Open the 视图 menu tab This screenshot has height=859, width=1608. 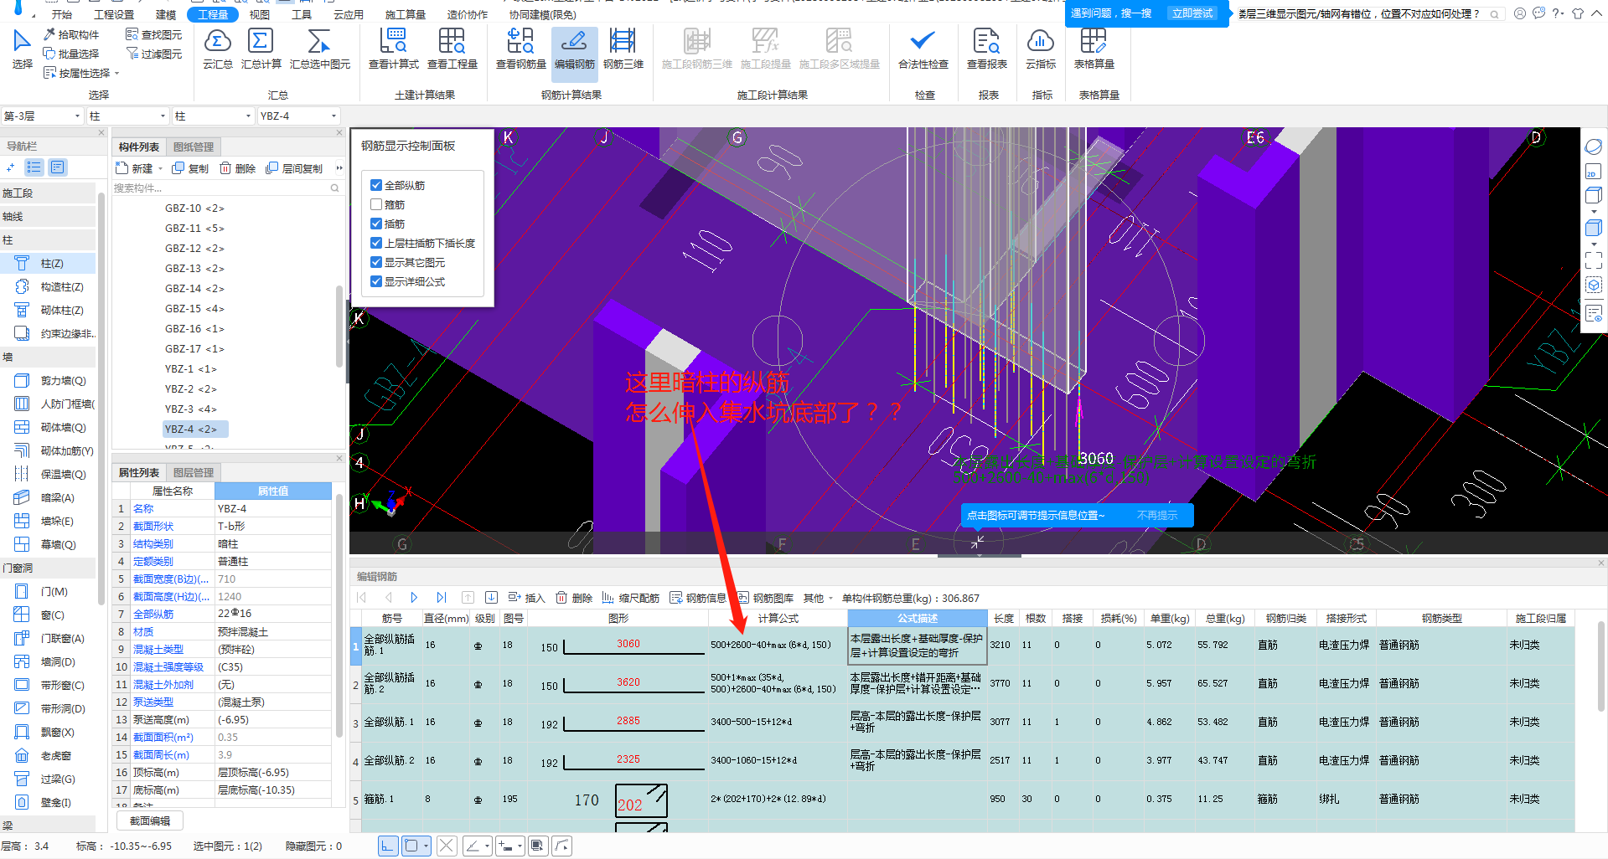(x=260, y=14)
